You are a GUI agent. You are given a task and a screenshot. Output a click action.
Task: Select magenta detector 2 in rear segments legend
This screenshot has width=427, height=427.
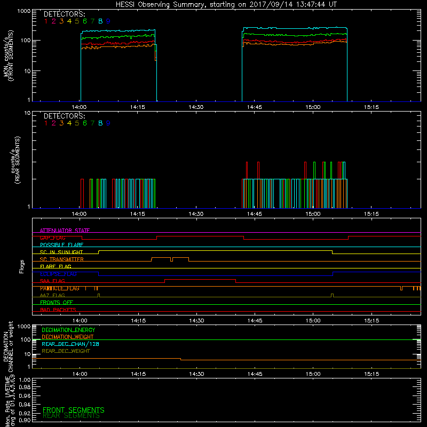[54, 123]
